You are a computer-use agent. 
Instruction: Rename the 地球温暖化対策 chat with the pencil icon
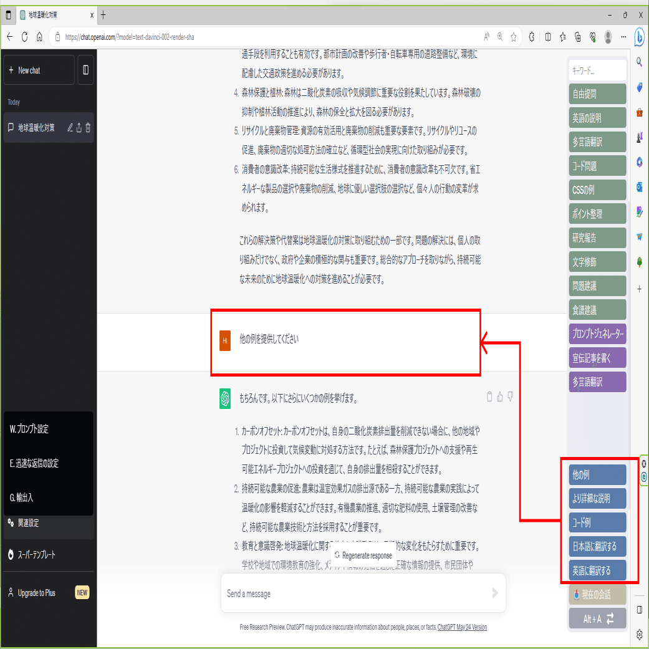click(70, 127)
